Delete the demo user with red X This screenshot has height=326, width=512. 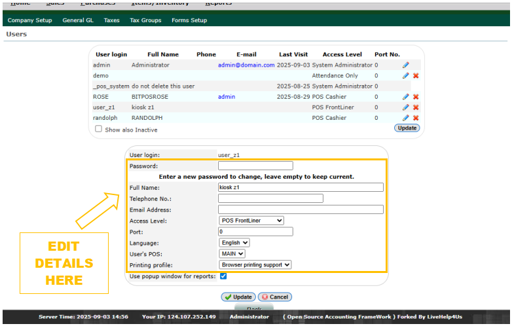tap(416, 75)
